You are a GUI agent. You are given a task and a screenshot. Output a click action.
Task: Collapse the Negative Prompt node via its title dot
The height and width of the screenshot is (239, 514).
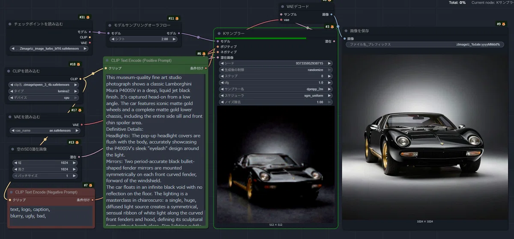(12, 192)
